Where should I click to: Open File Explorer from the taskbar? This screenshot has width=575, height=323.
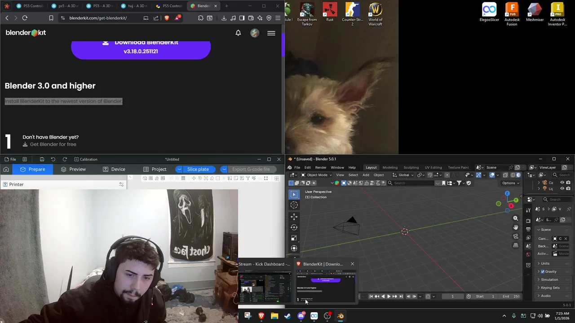tap(274, 316)
